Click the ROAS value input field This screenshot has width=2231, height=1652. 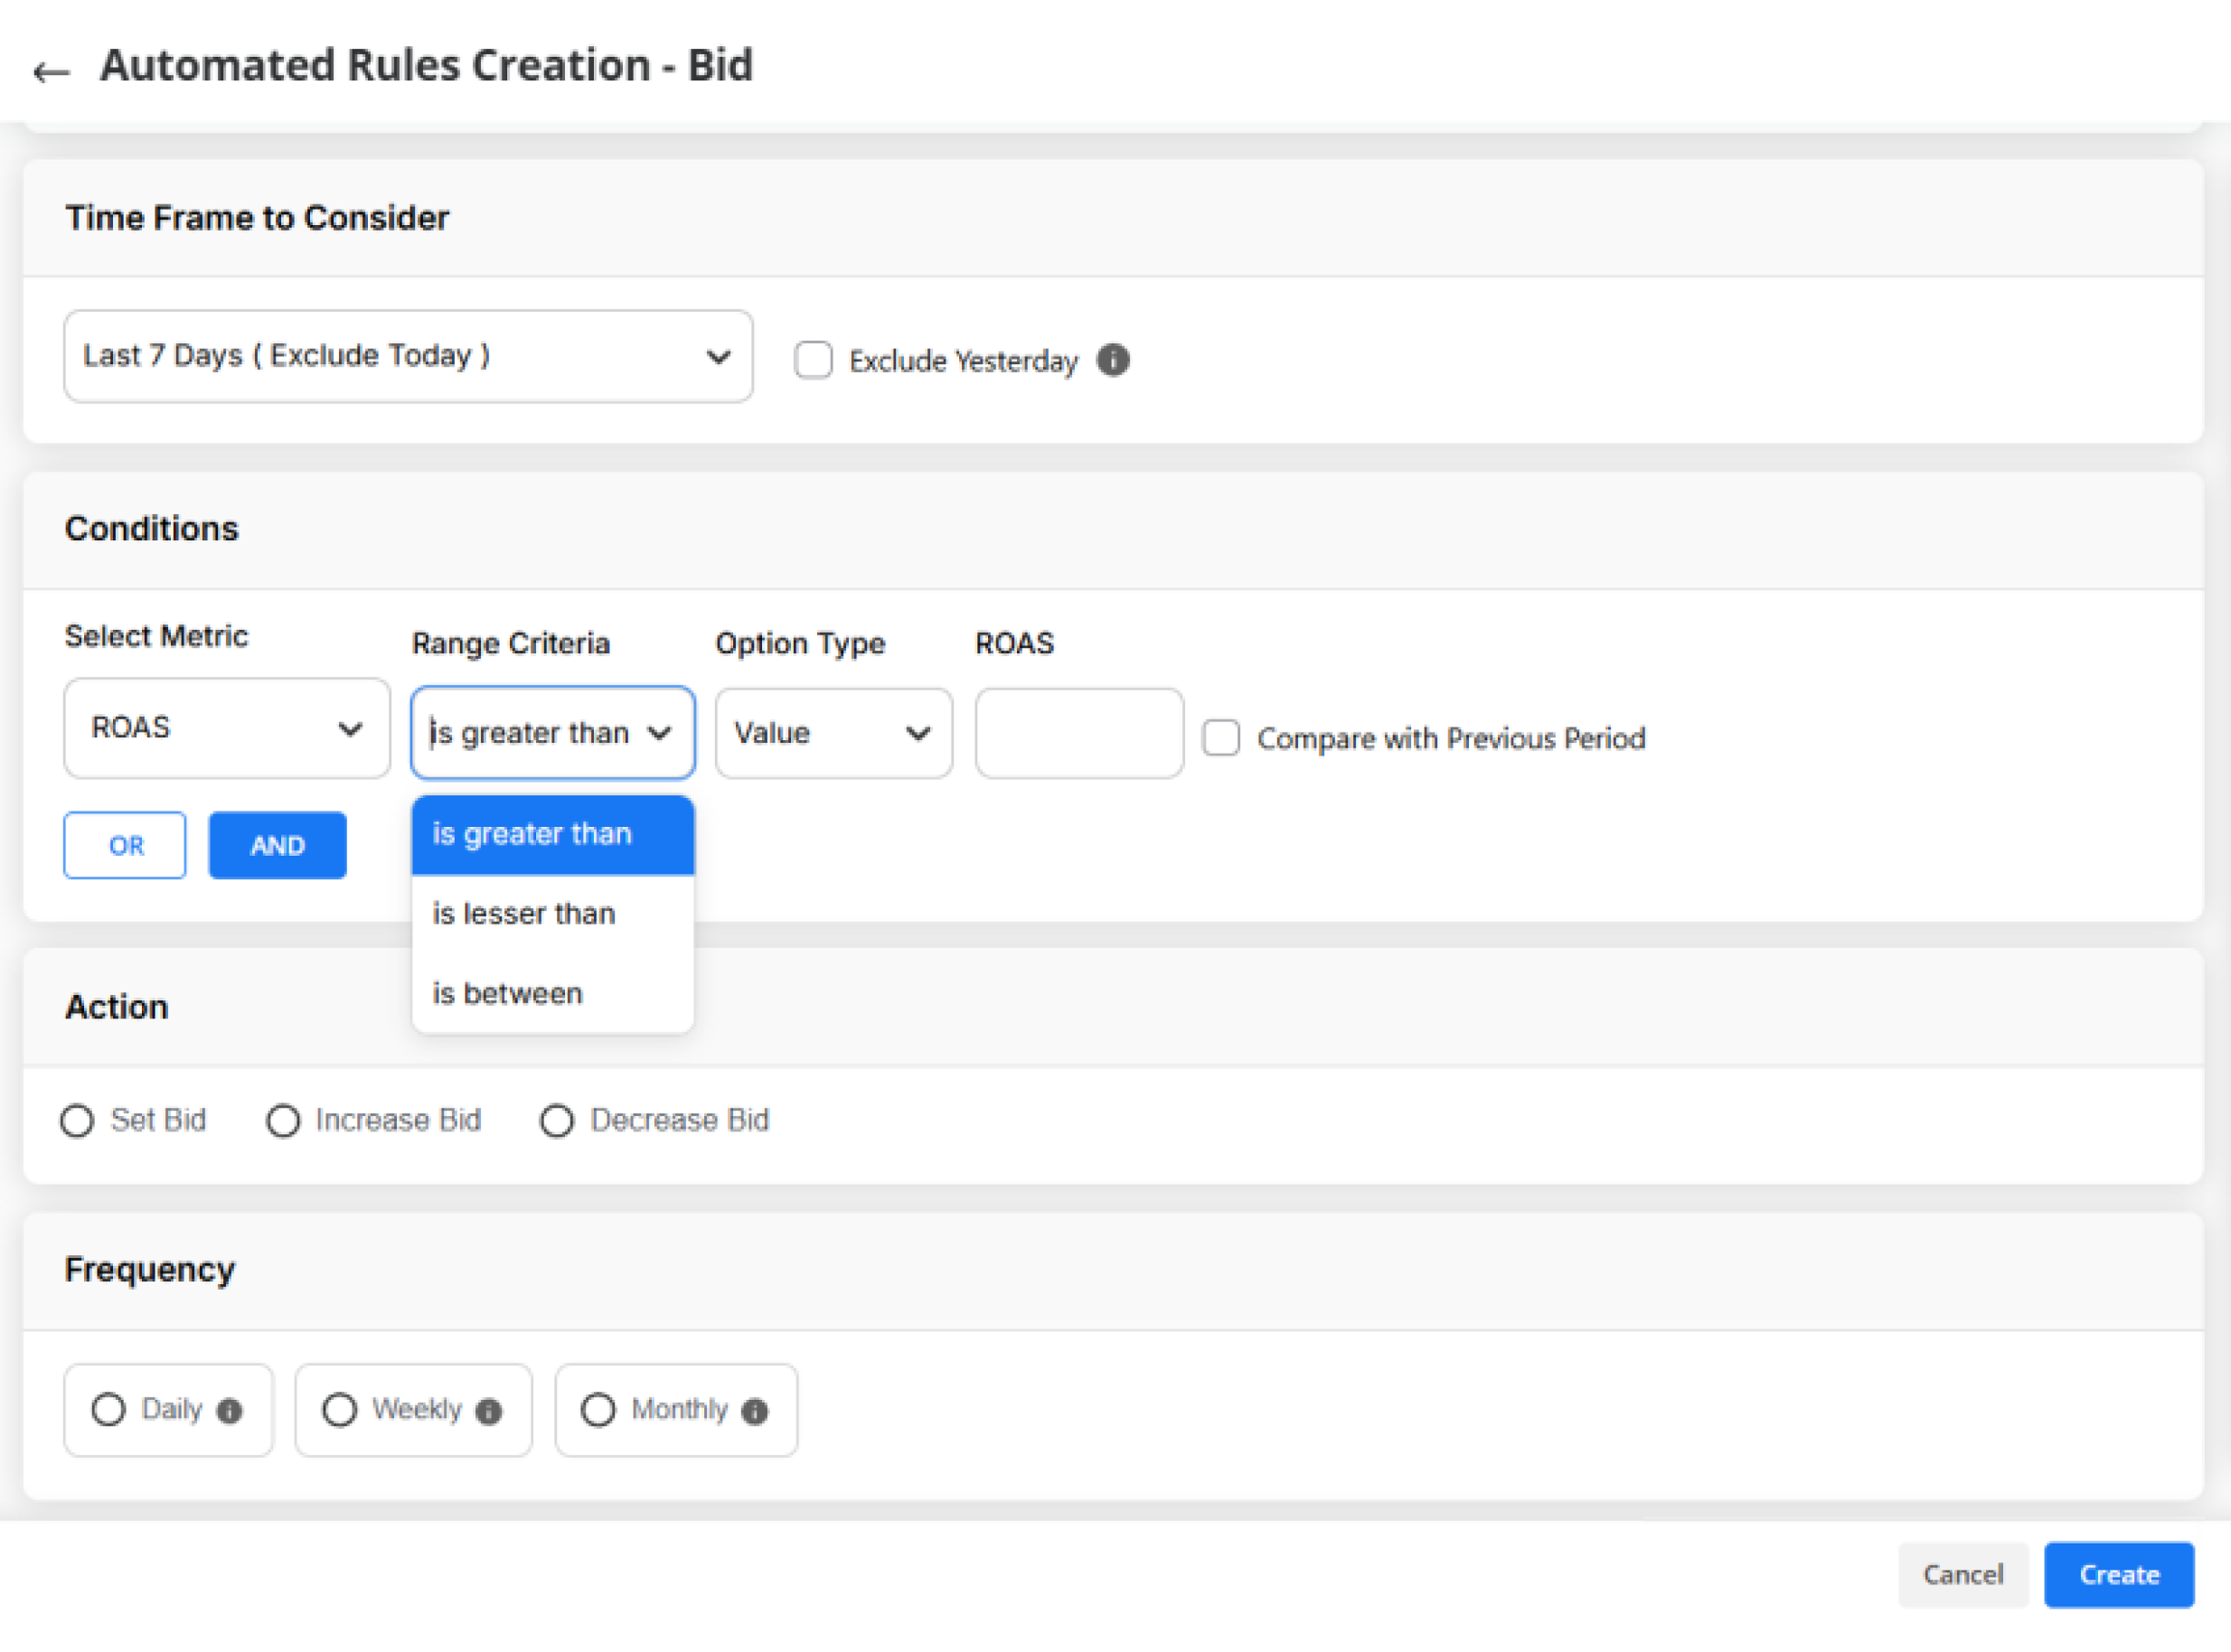click(x=1078, y=733)
